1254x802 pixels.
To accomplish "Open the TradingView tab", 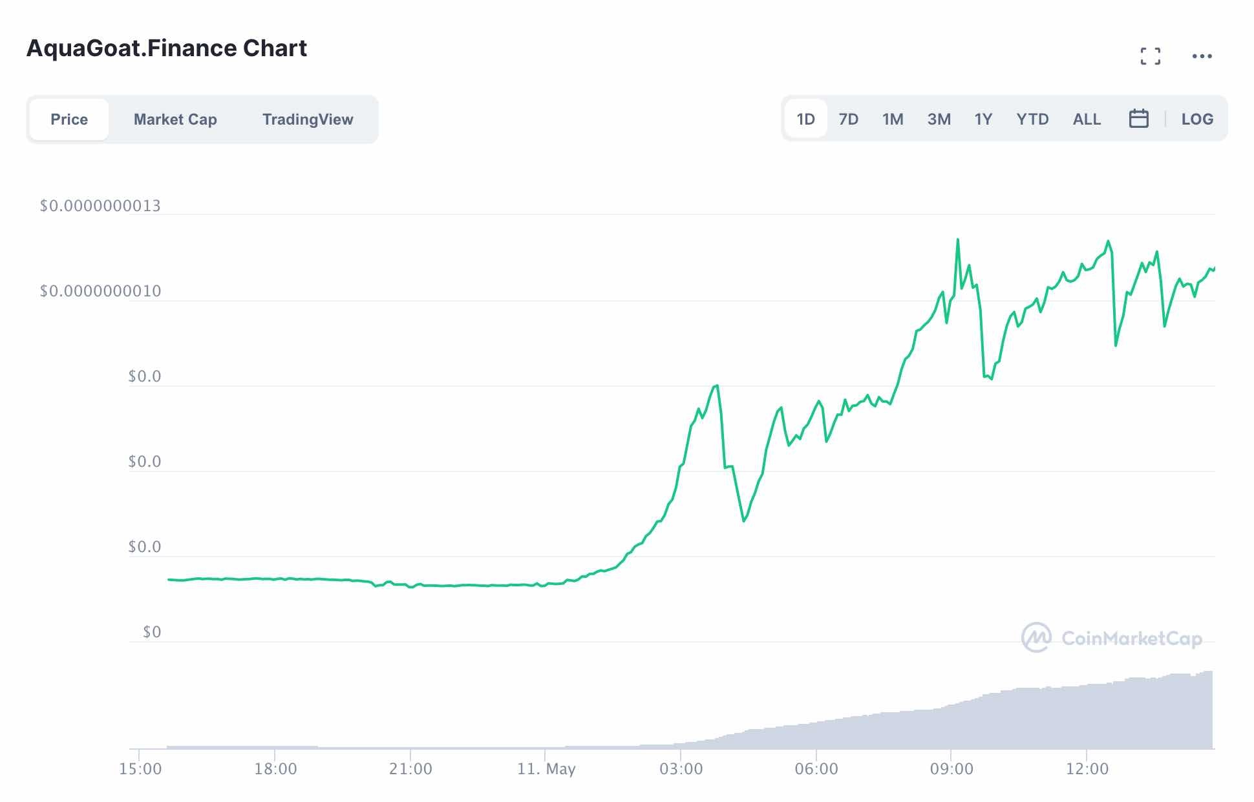I will (308, 119).
